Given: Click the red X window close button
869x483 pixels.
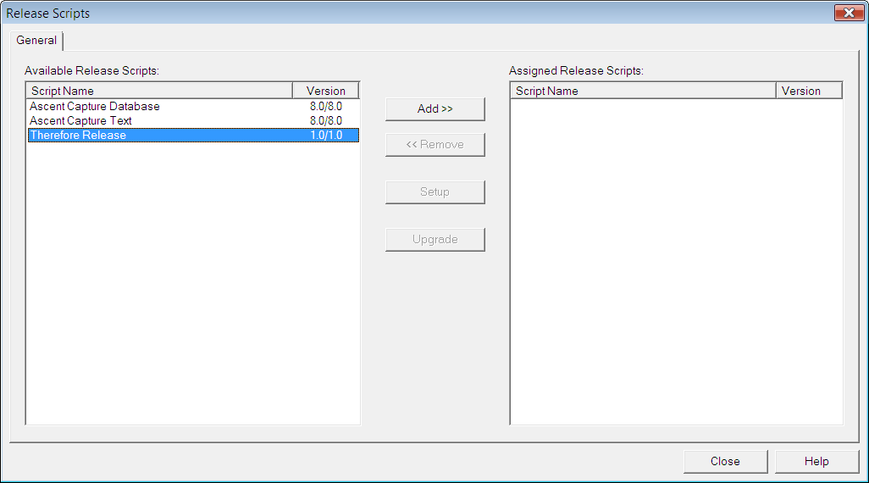Looking at the screenshot, I should (848, 13).
